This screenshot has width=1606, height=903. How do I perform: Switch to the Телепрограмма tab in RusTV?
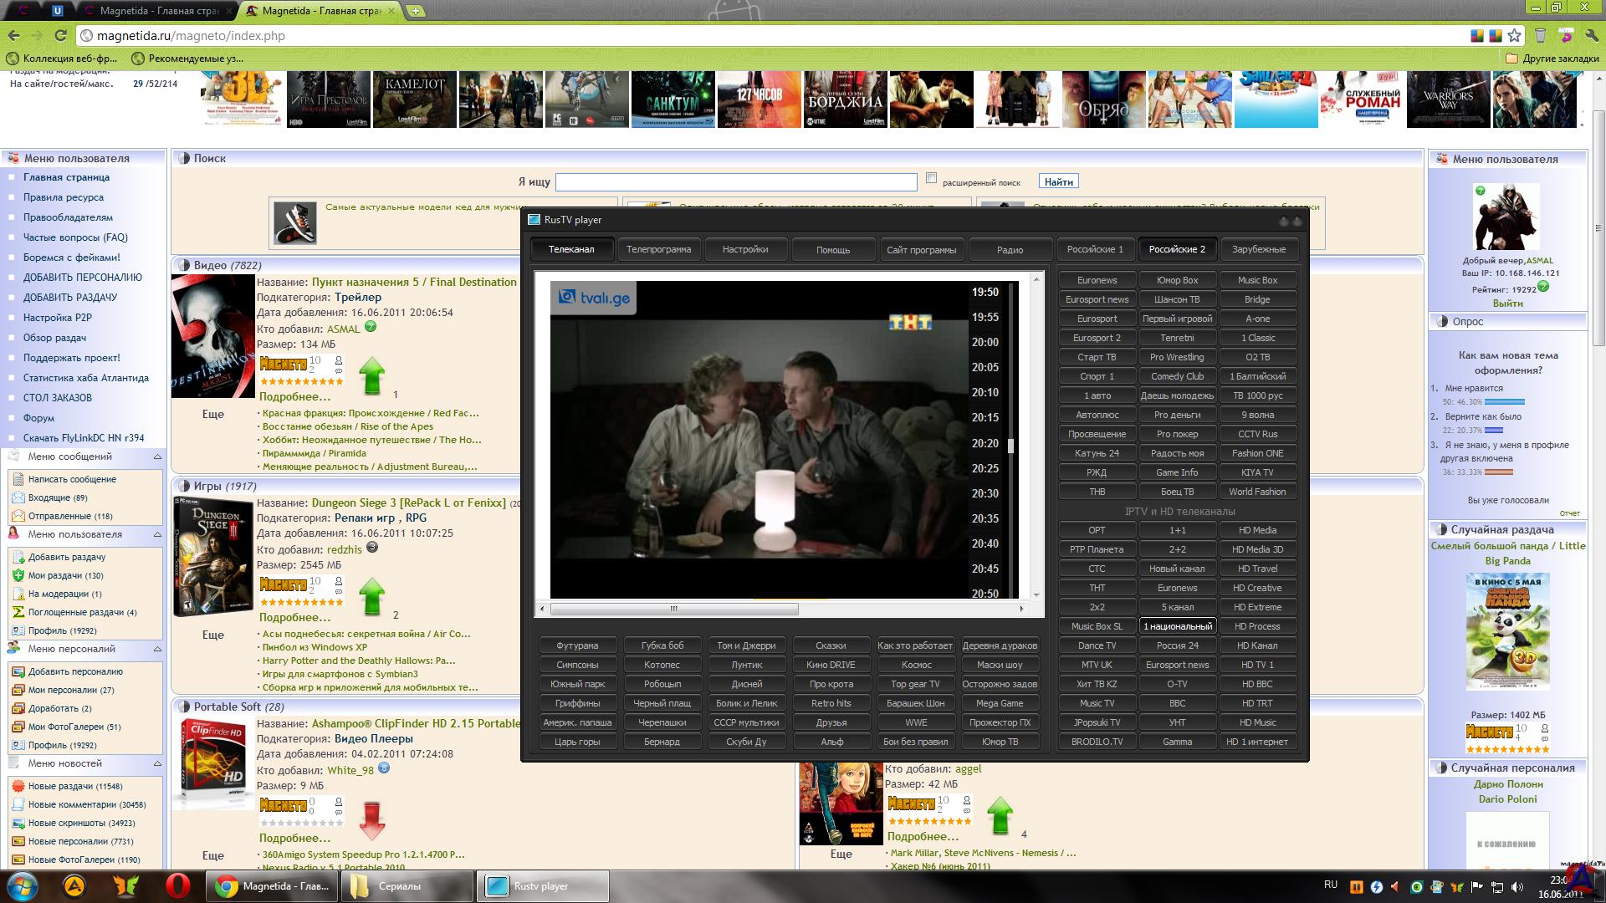(x=658, y=249)
